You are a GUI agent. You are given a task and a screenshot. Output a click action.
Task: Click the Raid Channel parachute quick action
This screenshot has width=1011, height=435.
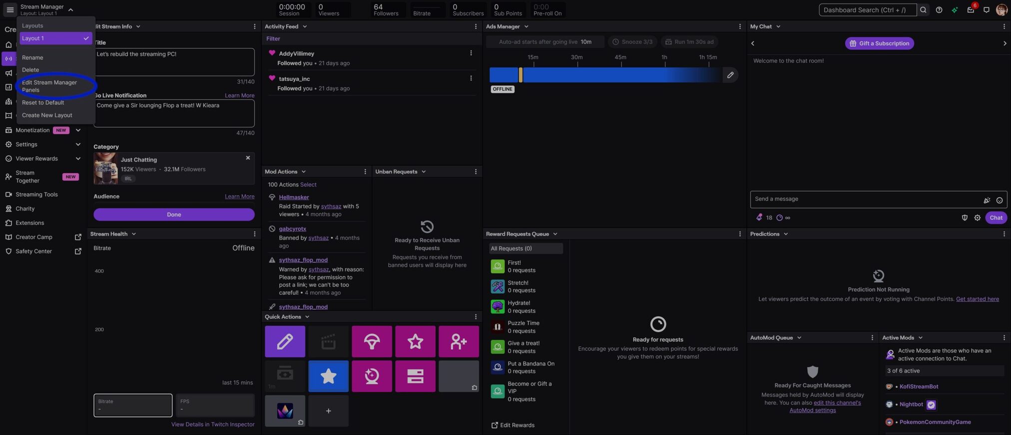click(x=372, y=342)
